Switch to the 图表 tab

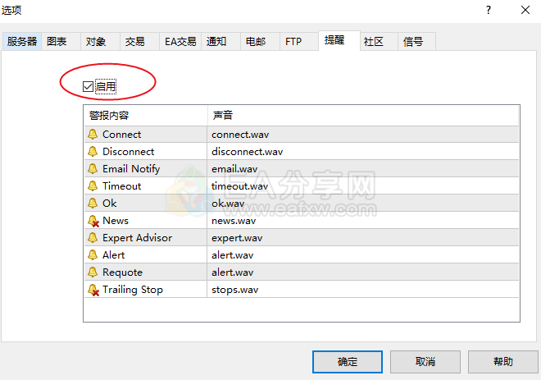61,42
